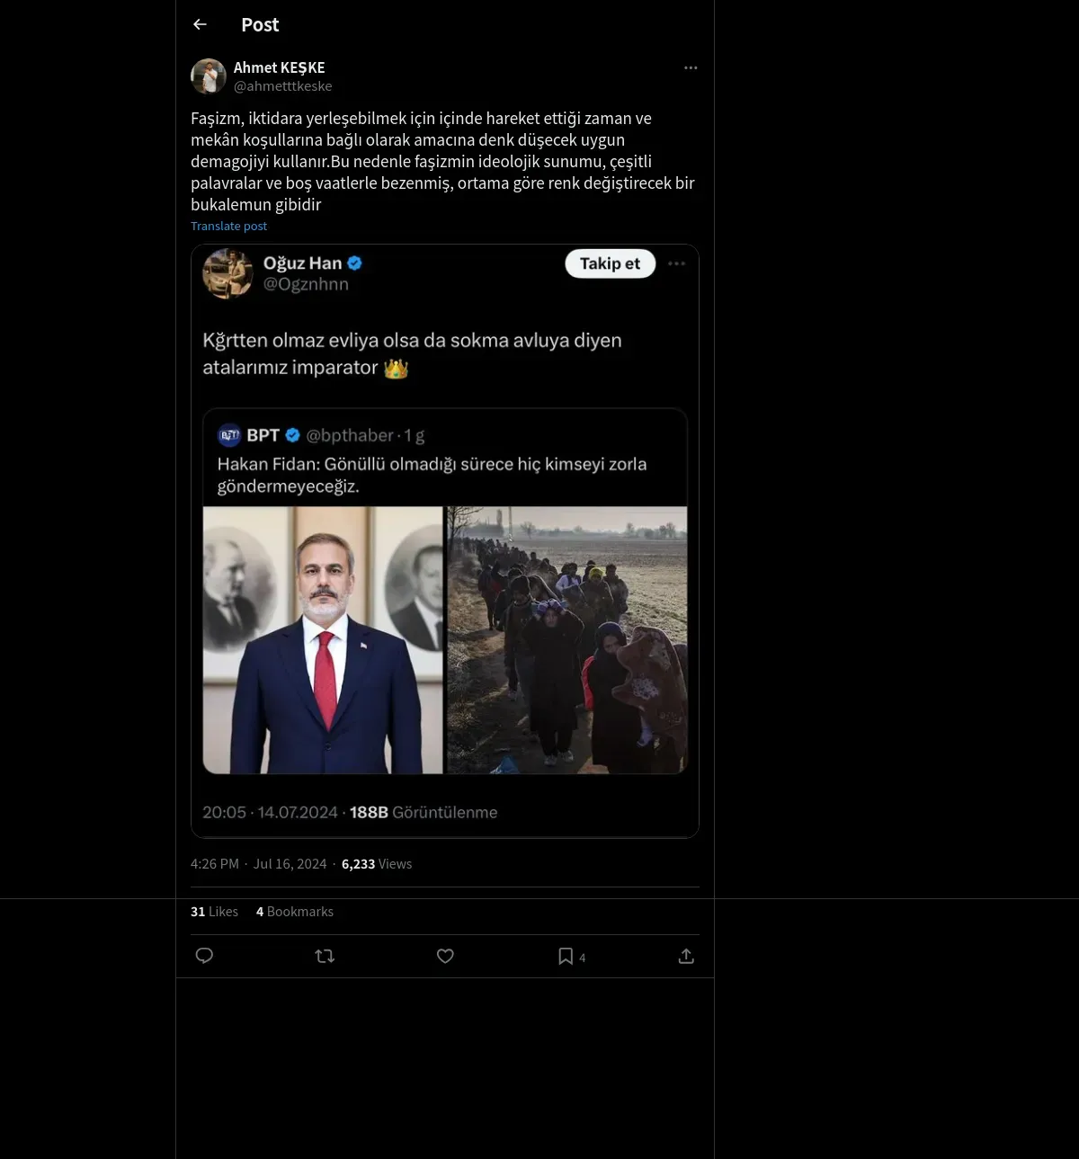Like the post with heart icon
This screenshot has width=1079, height=1159.
tap(445, 956)
